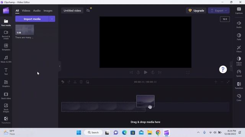This screenshot has width=245, height=137.
Task: Switch to the All media tab
Action: click(17, 11)
